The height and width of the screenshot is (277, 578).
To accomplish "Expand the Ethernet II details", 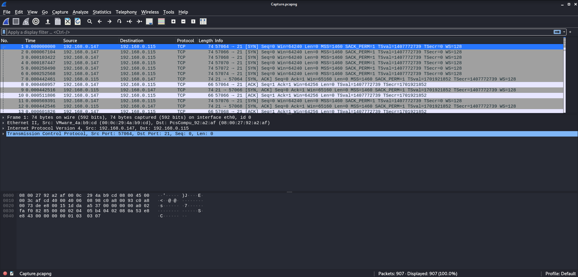I will (3, 123).
